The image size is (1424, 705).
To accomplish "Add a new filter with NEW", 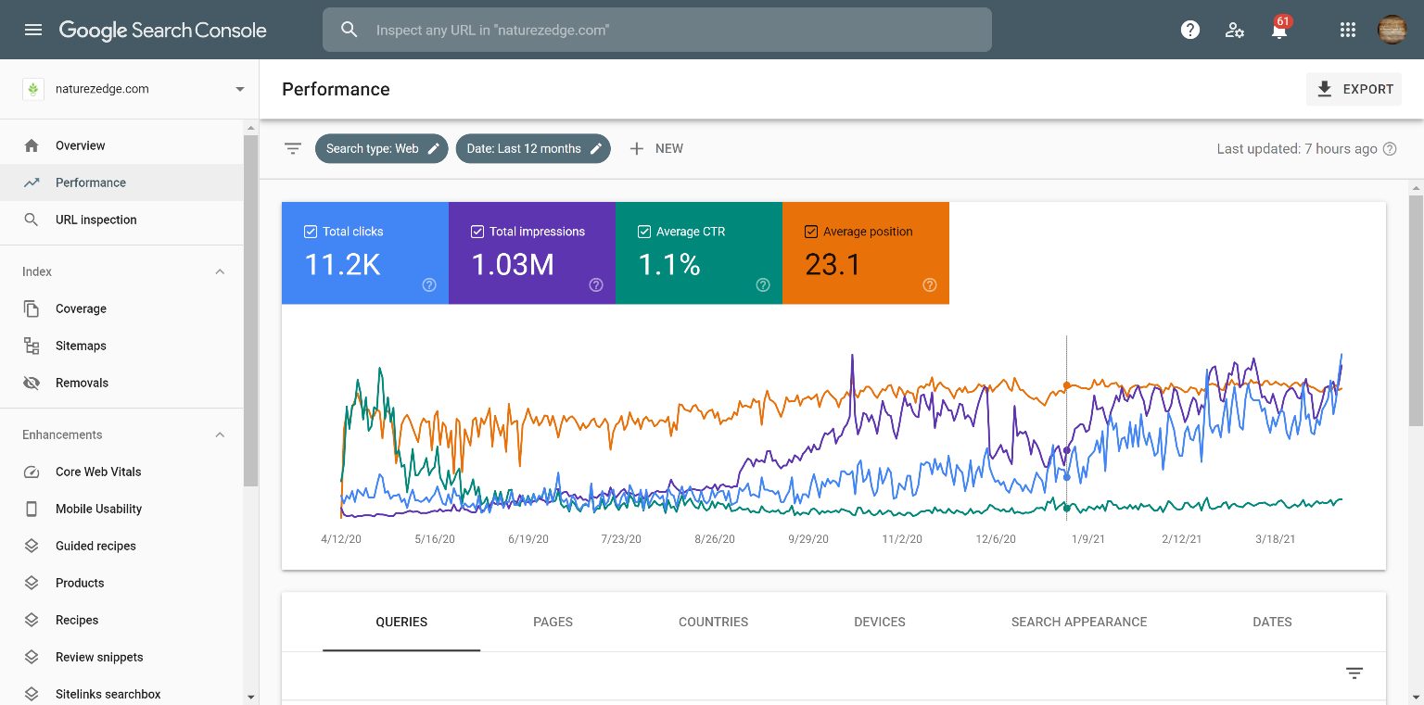I will (656, 148).
